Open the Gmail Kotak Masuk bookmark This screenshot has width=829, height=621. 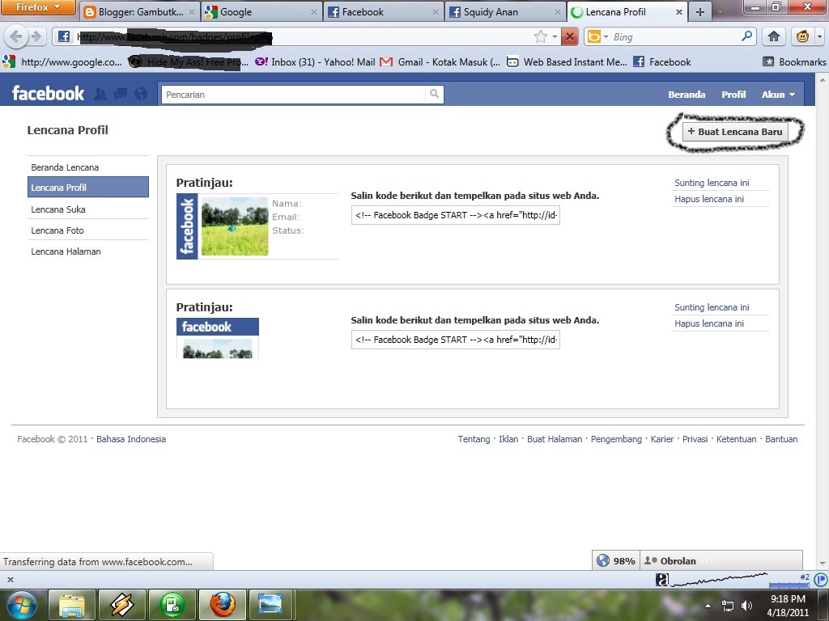[x=440, y=62]
